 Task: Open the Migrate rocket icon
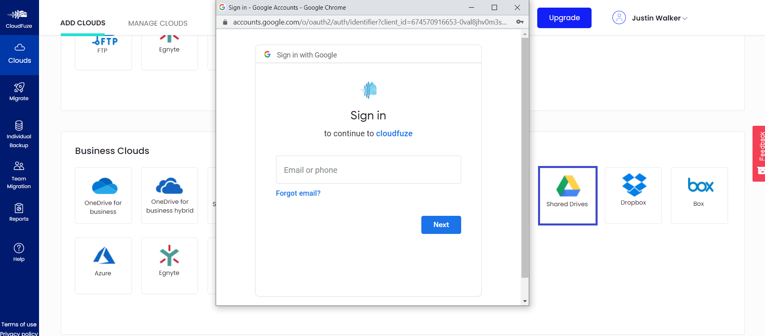coord(19,88)
